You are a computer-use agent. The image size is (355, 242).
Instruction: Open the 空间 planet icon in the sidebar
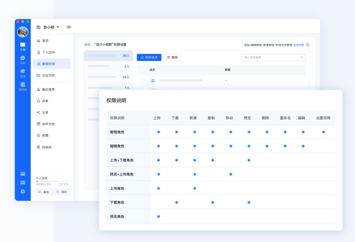click(23, 73)
